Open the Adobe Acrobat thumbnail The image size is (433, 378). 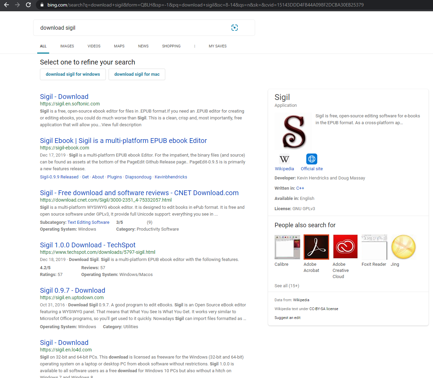[x=316, y=247]
